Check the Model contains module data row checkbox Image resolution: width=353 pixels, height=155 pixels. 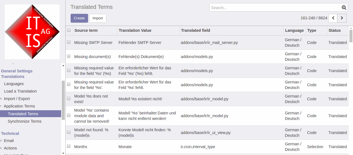(69, 115)
